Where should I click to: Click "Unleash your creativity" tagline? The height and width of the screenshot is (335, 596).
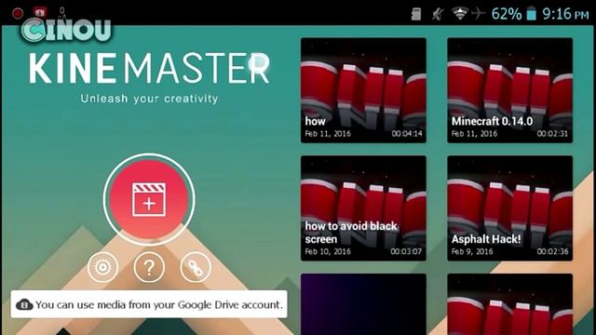(x=149, y=99)
